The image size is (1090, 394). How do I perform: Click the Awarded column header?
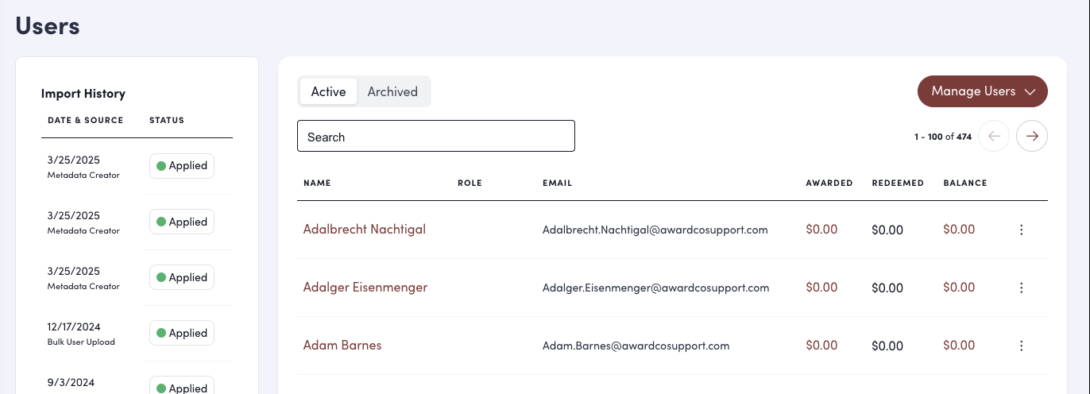[x=829, y=183]
